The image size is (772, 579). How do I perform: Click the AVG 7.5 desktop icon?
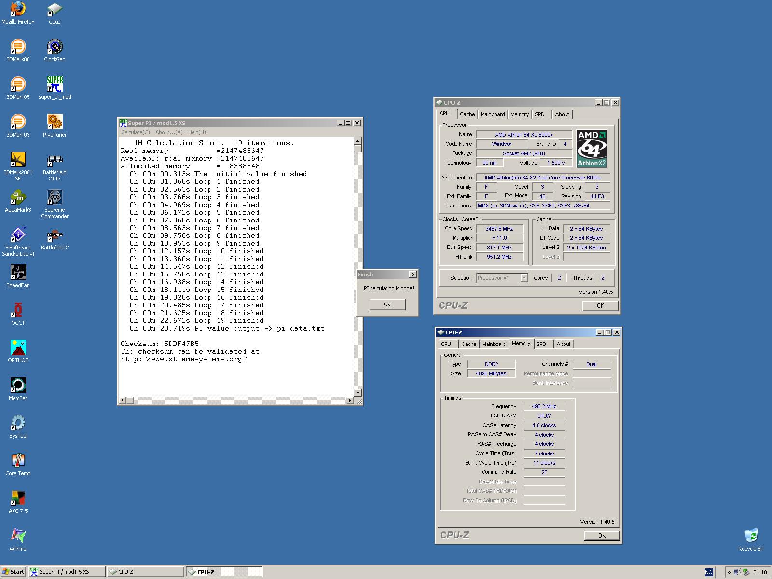pos(18,502)
